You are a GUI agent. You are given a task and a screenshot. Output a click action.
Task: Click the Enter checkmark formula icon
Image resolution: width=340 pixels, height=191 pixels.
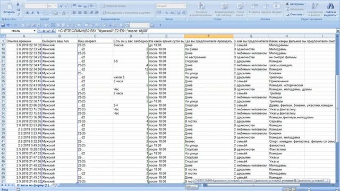pos(48,31)
